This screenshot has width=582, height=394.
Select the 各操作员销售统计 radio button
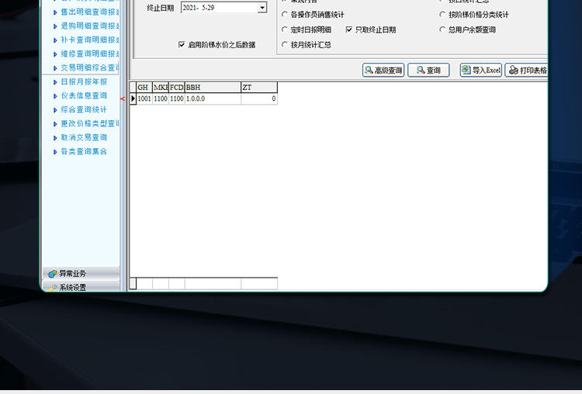[285, 15]
